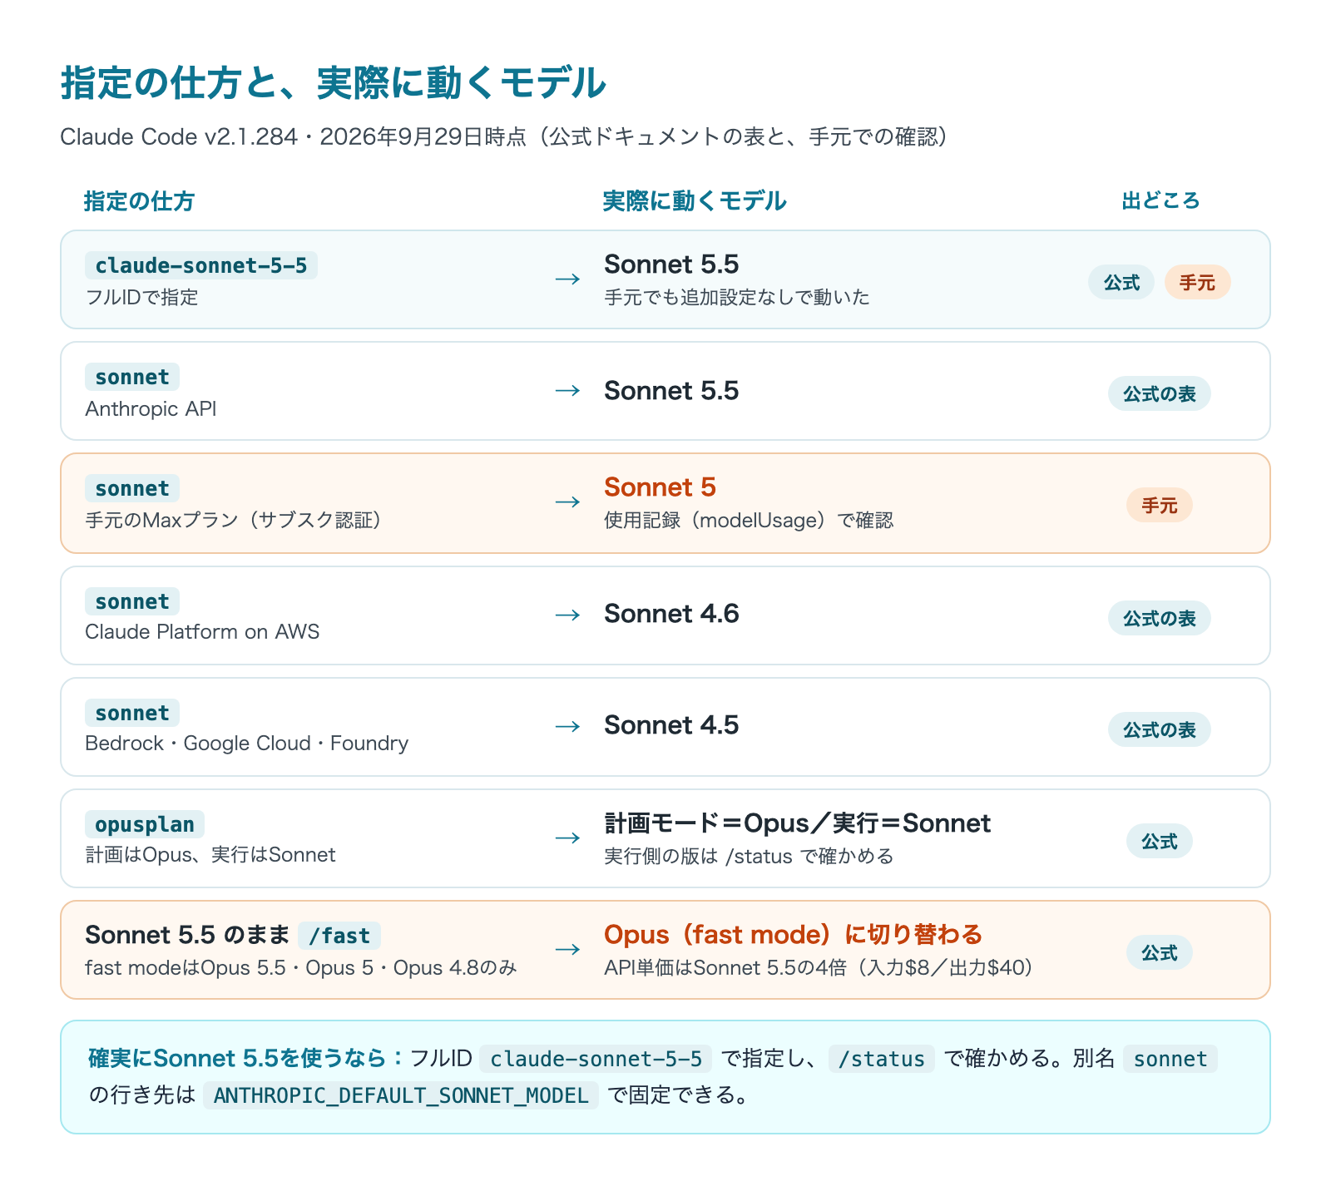The height and width of the screenshot is (1191, 1331).
Task: Click the text "計画モード＝Opus／実行＝Sonnet"
Action: 797,823
